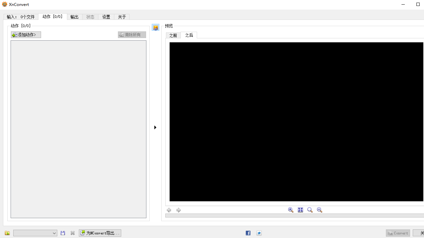The height and width of the screenshot is (238, 424).
Task: Go to previous image with left arrow icon
Action: point(169,210)
